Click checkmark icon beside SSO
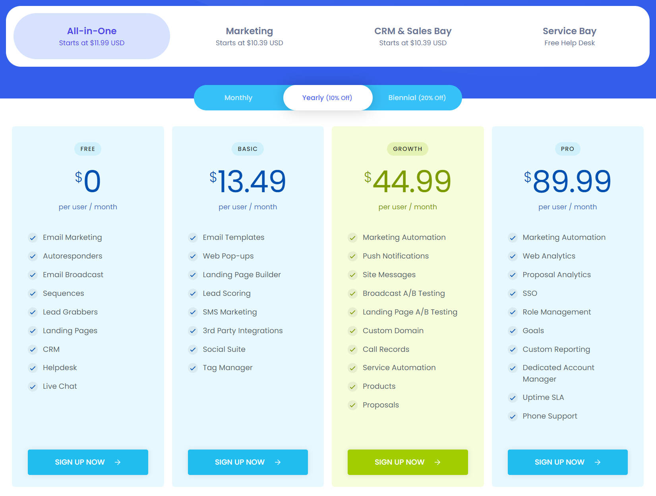This screenshot has height=496, width=656. 513,294
